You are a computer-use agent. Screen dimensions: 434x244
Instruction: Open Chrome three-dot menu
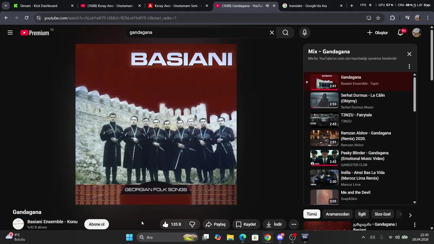pyautogui.click(x=428, y=18)
